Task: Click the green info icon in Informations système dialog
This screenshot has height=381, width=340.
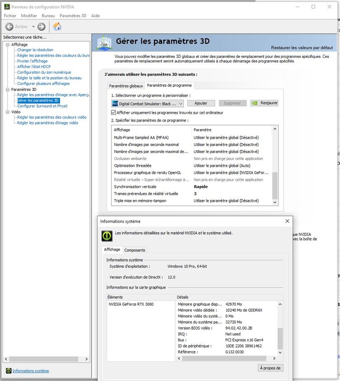Action: (x=107, y=236)
